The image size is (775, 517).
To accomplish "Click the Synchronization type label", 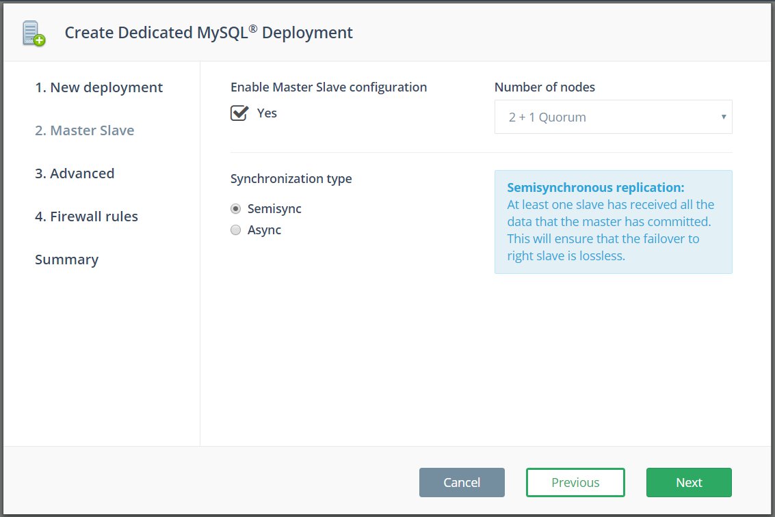I will 291,178.
